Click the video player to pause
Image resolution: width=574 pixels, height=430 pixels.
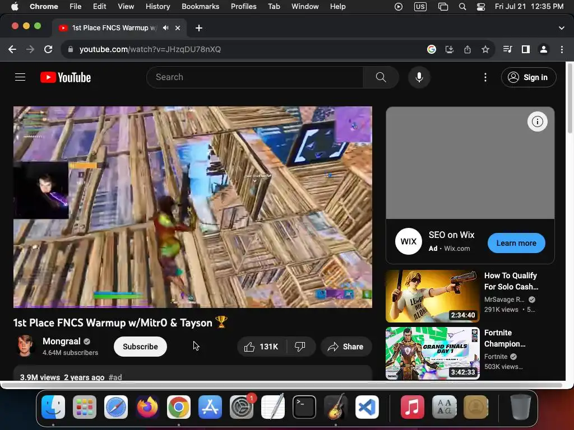pos(193,207)
